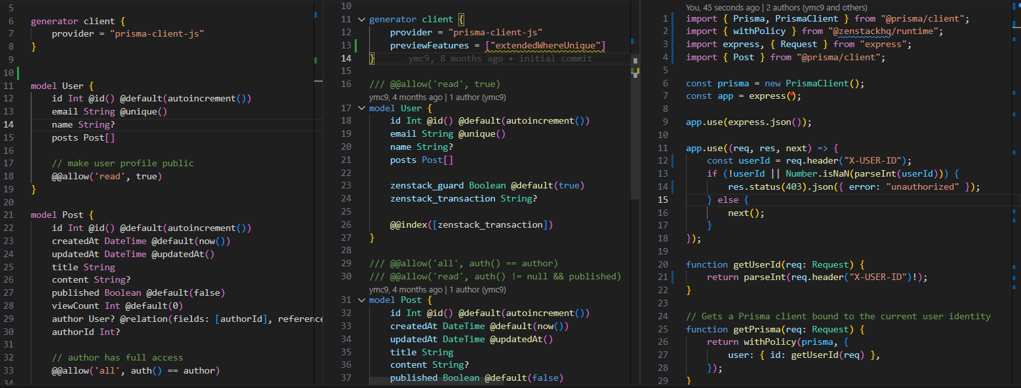Click the 'next();' call in else block
Screen dimensions: 1021x388
tap(746, 213)
